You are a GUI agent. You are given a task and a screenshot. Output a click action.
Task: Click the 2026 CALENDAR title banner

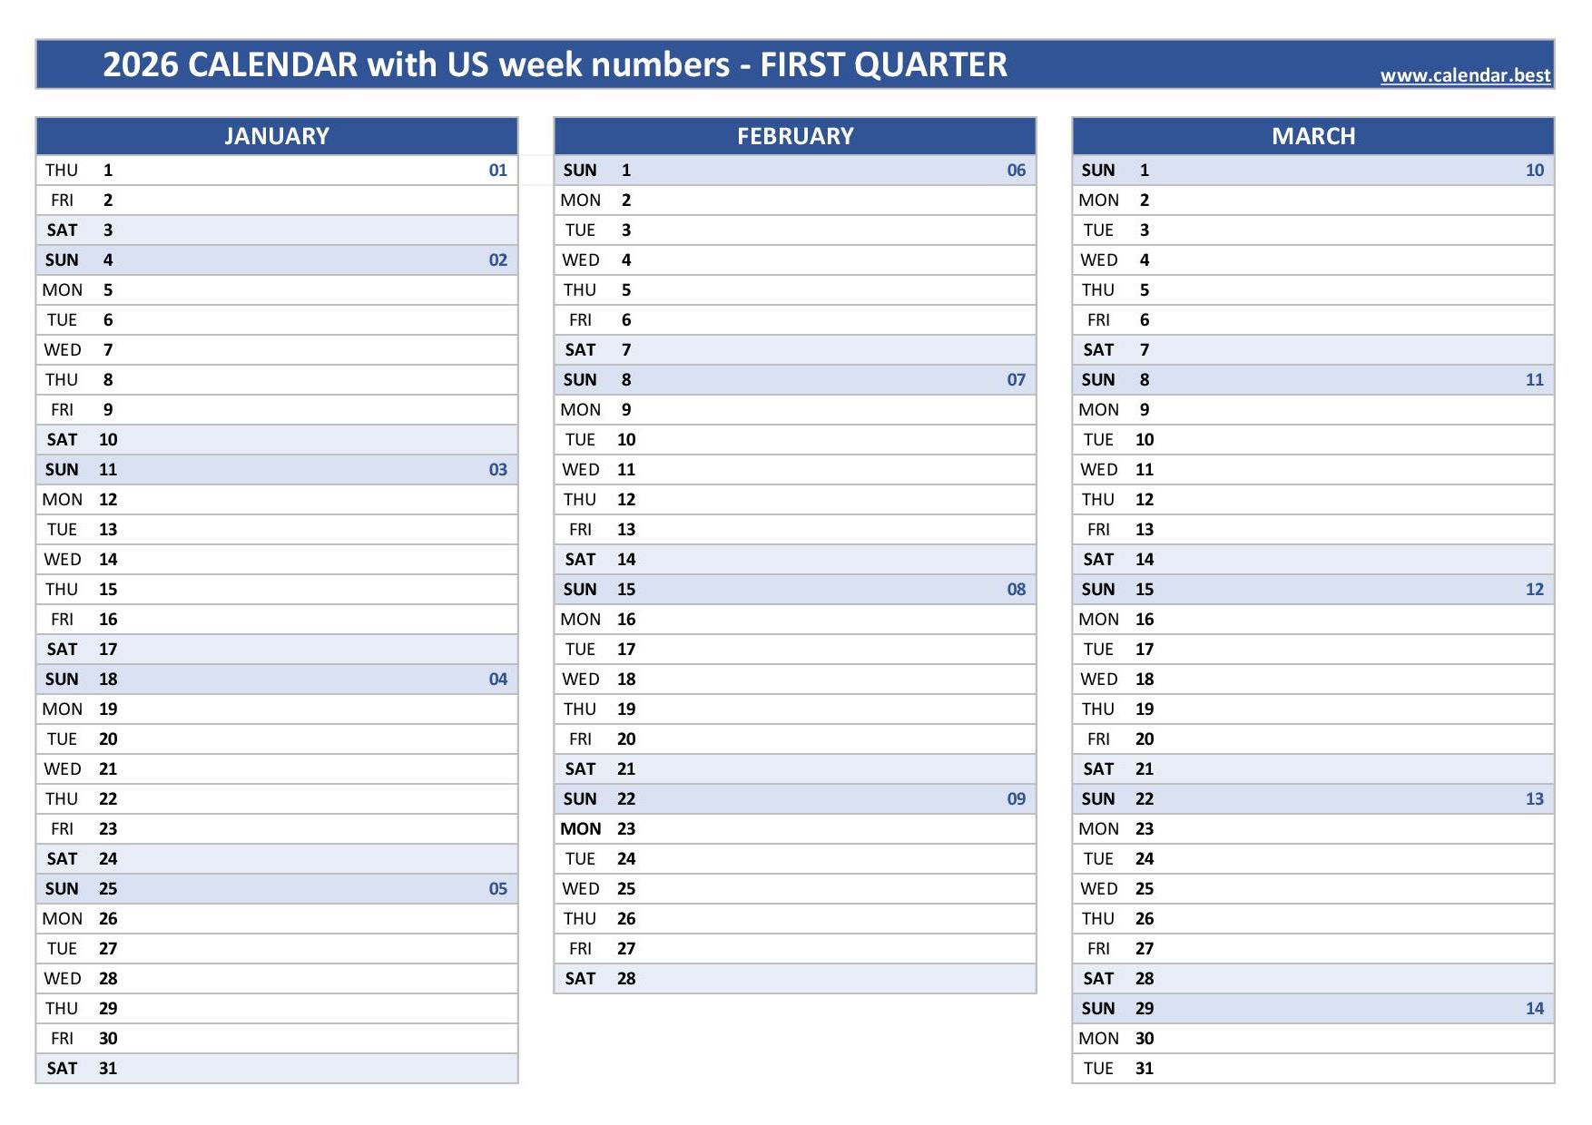tap(795, 64)
